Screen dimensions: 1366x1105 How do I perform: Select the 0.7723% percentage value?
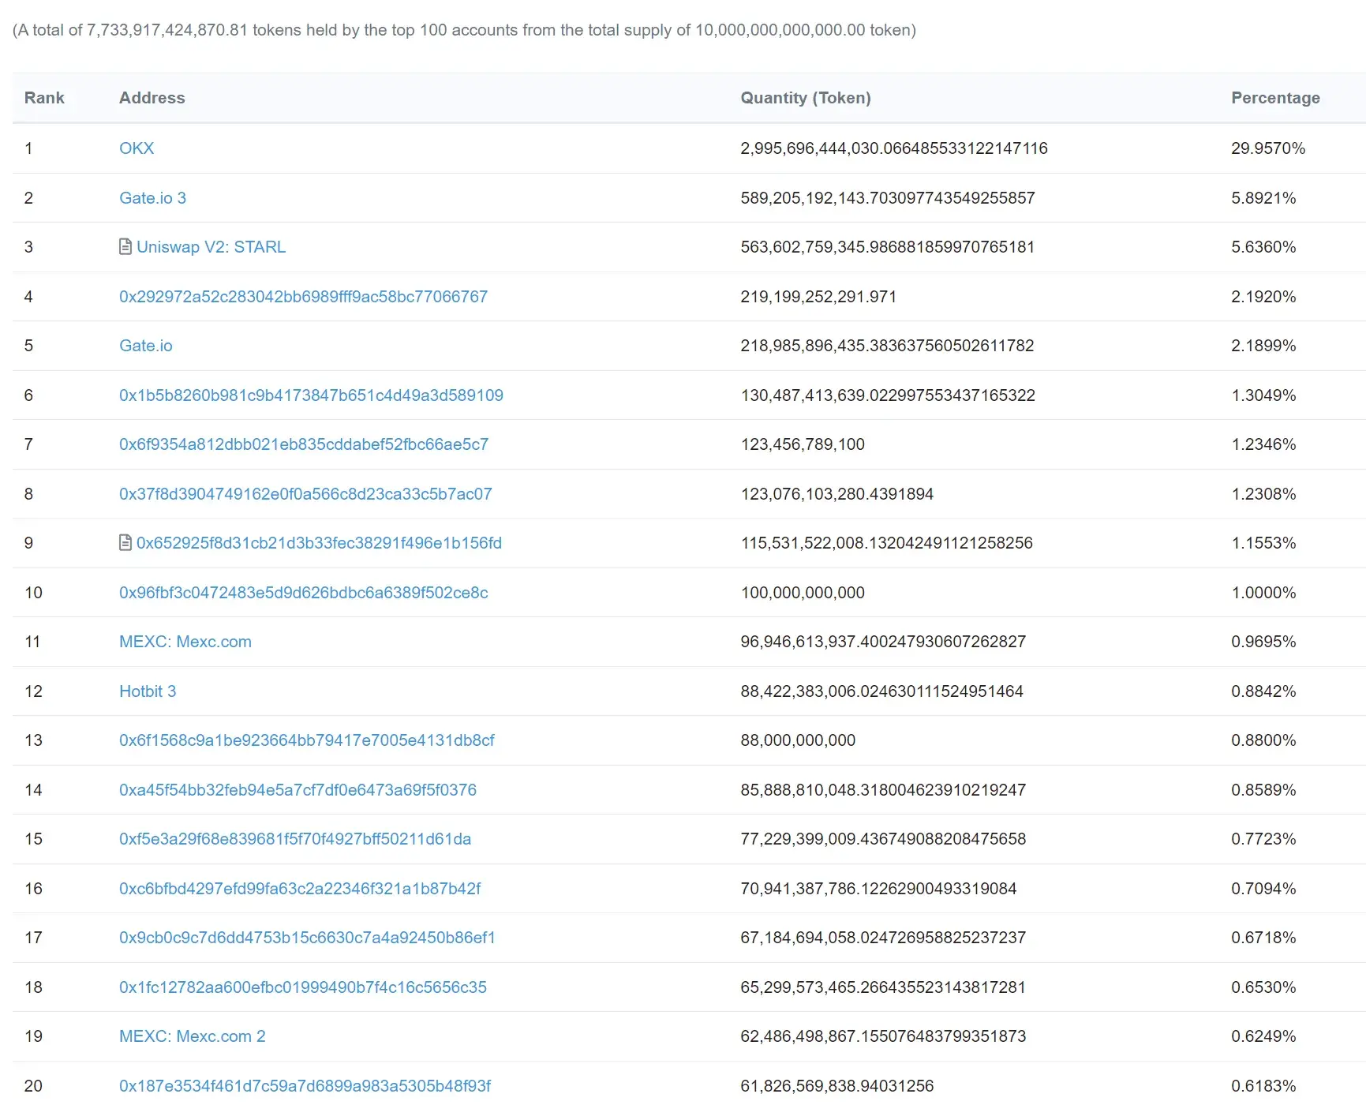pyautogui.click(x=1263, y=839)
